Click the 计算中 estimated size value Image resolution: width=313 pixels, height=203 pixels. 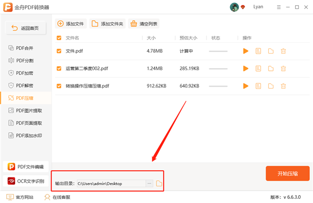186,51
